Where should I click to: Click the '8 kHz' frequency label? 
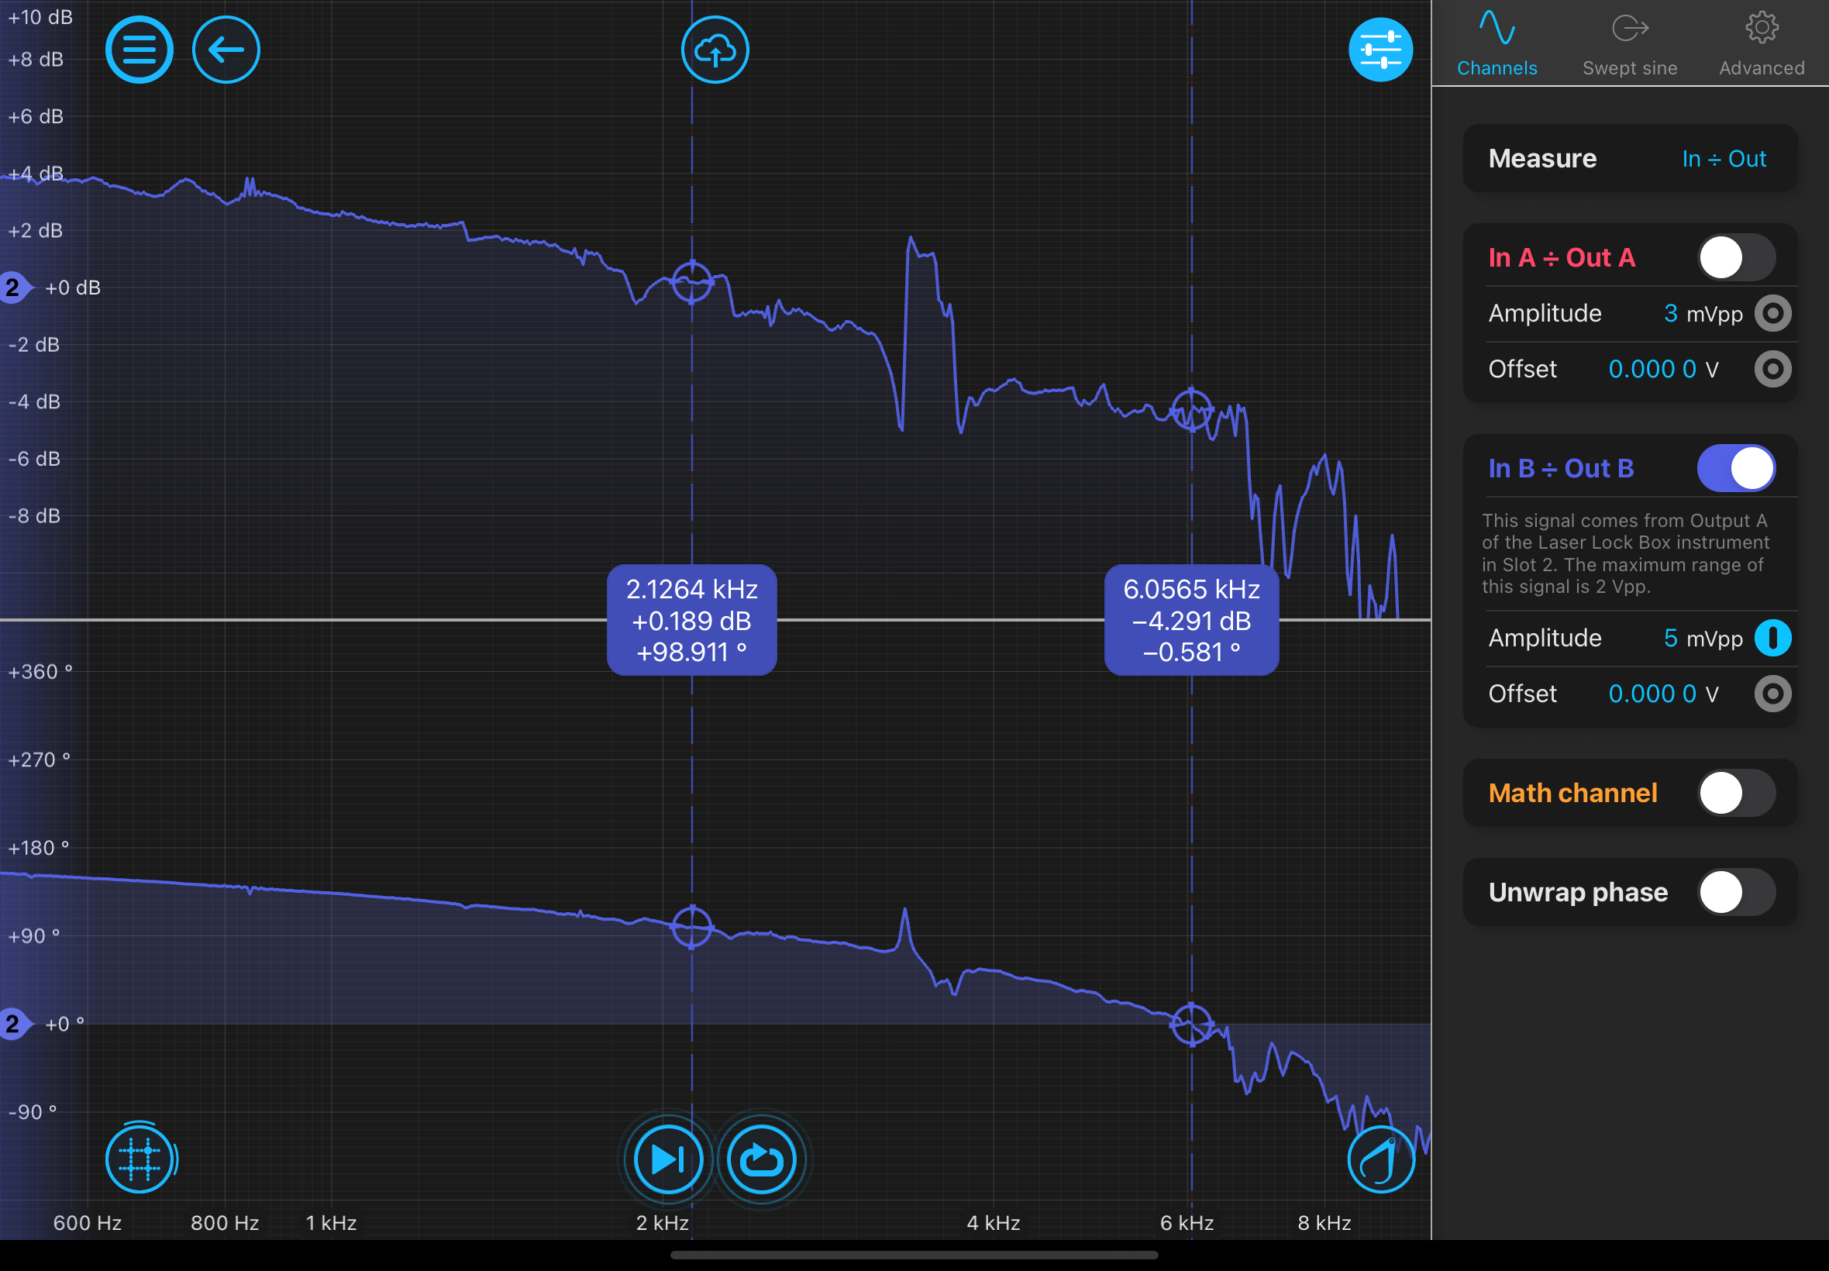[x=1324, y=1222]
